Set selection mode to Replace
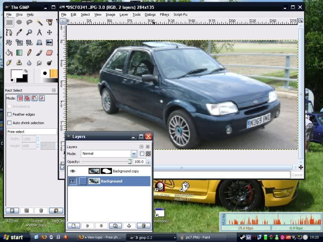The width and height of the screenshot is (323, 242). tap(20, 98)
